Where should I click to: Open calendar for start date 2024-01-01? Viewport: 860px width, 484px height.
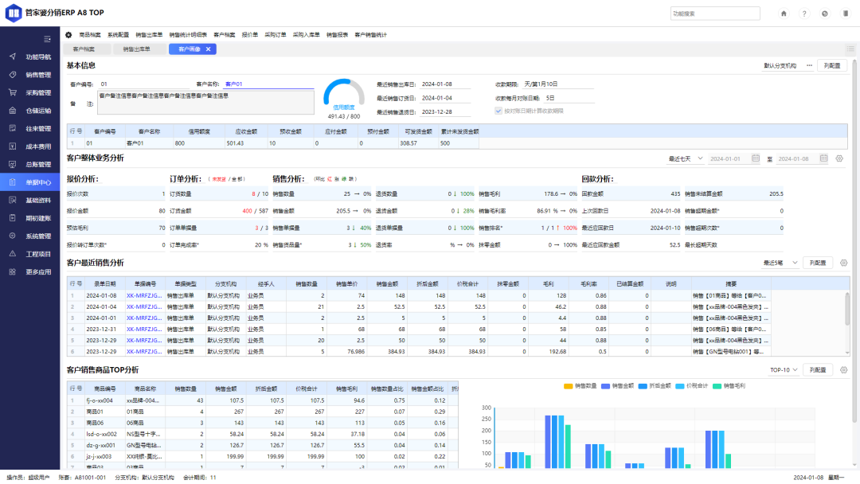(x=755, y=158)
